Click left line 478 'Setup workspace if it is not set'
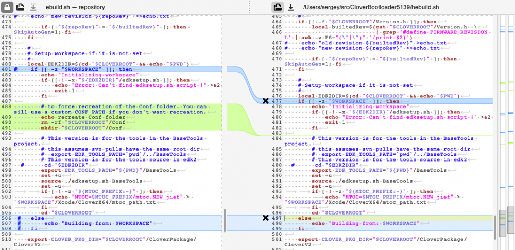 click(85, 53)
